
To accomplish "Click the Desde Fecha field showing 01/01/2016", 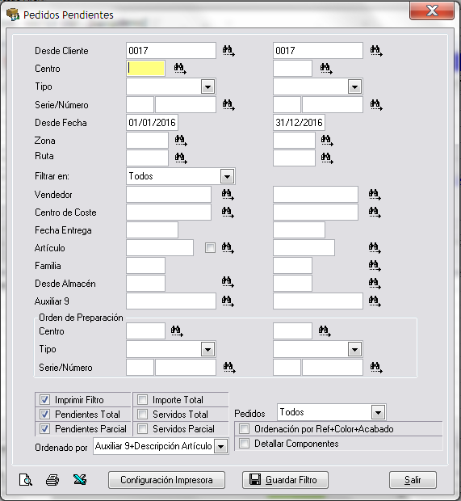I will pos(152,122).
